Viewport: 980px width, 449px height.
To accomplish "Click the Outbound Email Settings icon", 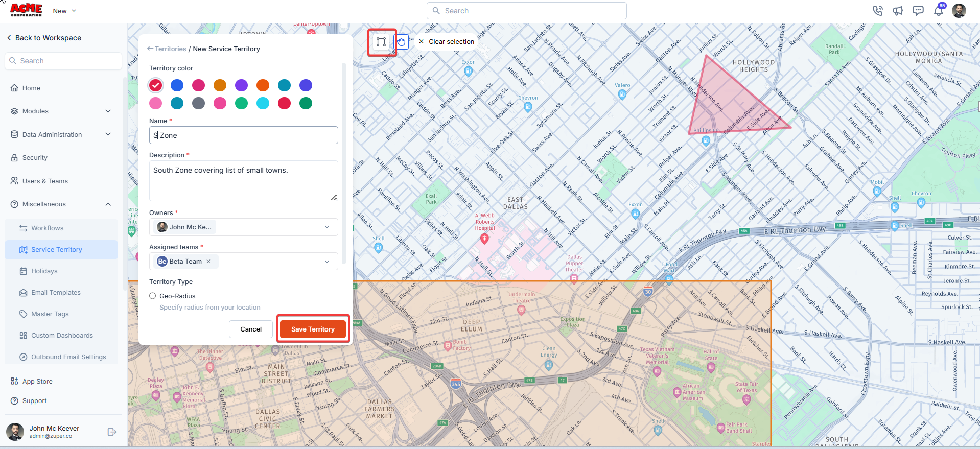I will pyautogui.click(x=24, y=357).
